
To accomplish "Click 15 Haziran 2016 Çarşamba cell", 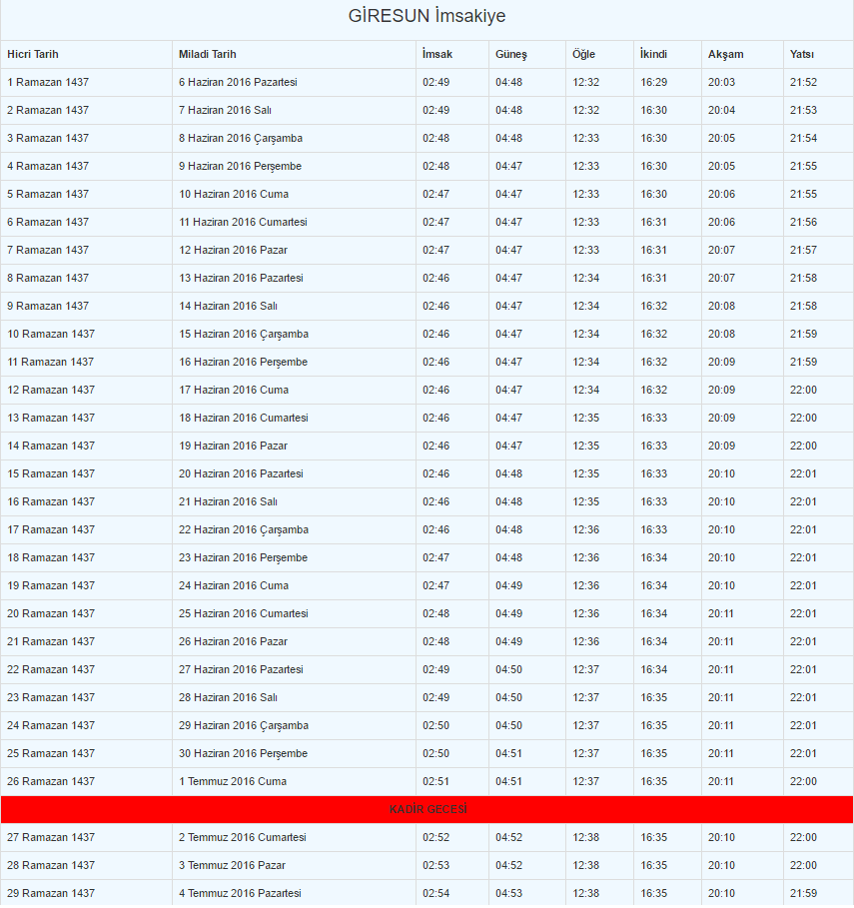I will (x=244, y=334).
